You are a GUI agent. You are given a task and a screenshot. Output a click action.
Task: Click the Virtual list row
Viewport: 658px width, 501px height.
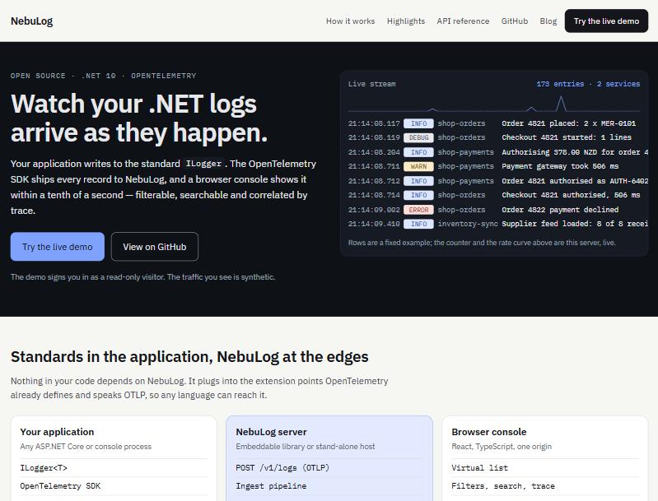coord(545,468)
